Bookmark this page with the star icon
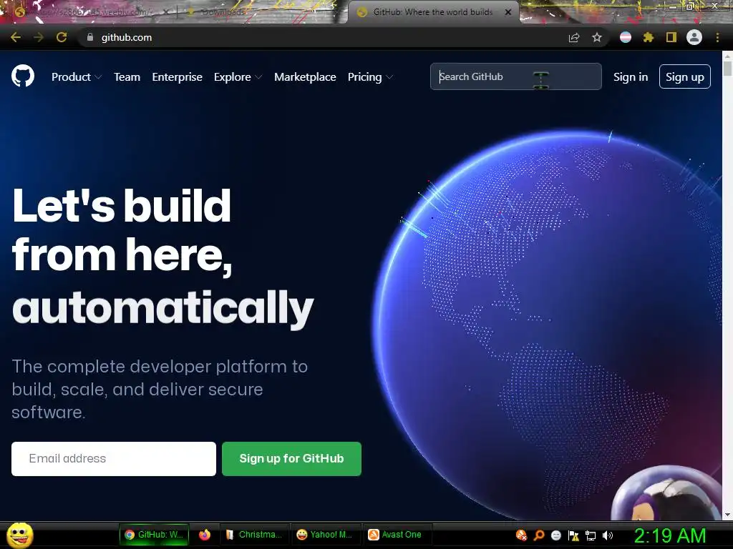The image size is (733, 549). click(597, 37)
